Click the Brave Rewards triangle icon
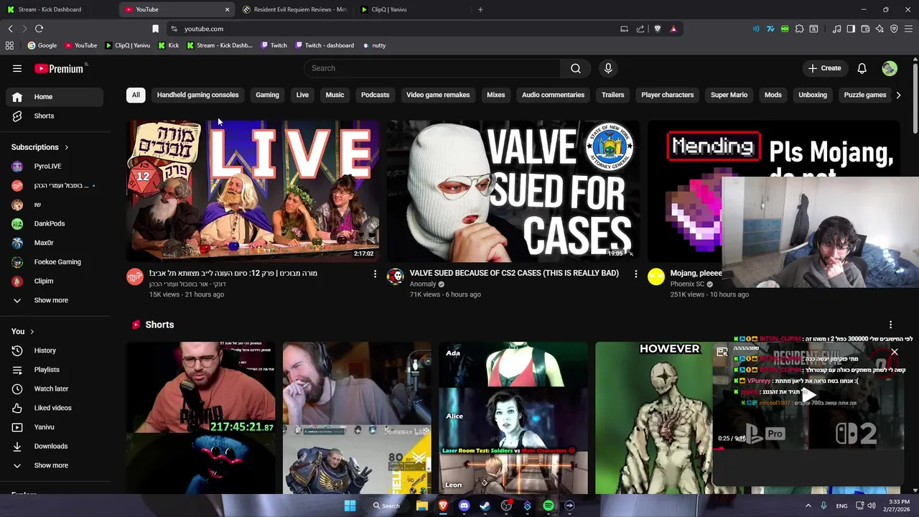The height and width of the screenshot is (517, 919). [673, 29]
